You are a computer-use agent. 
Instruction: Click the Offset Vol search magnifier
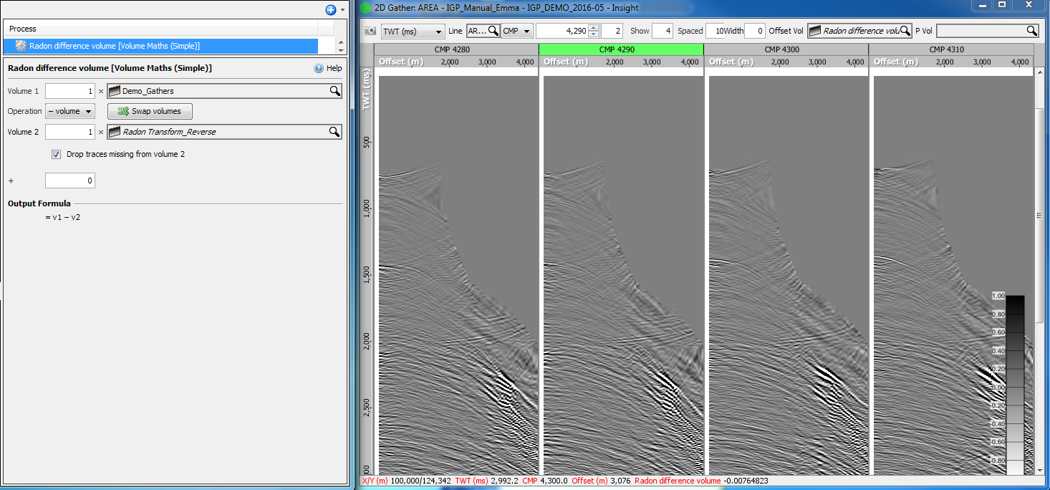(x=905, y=31)
